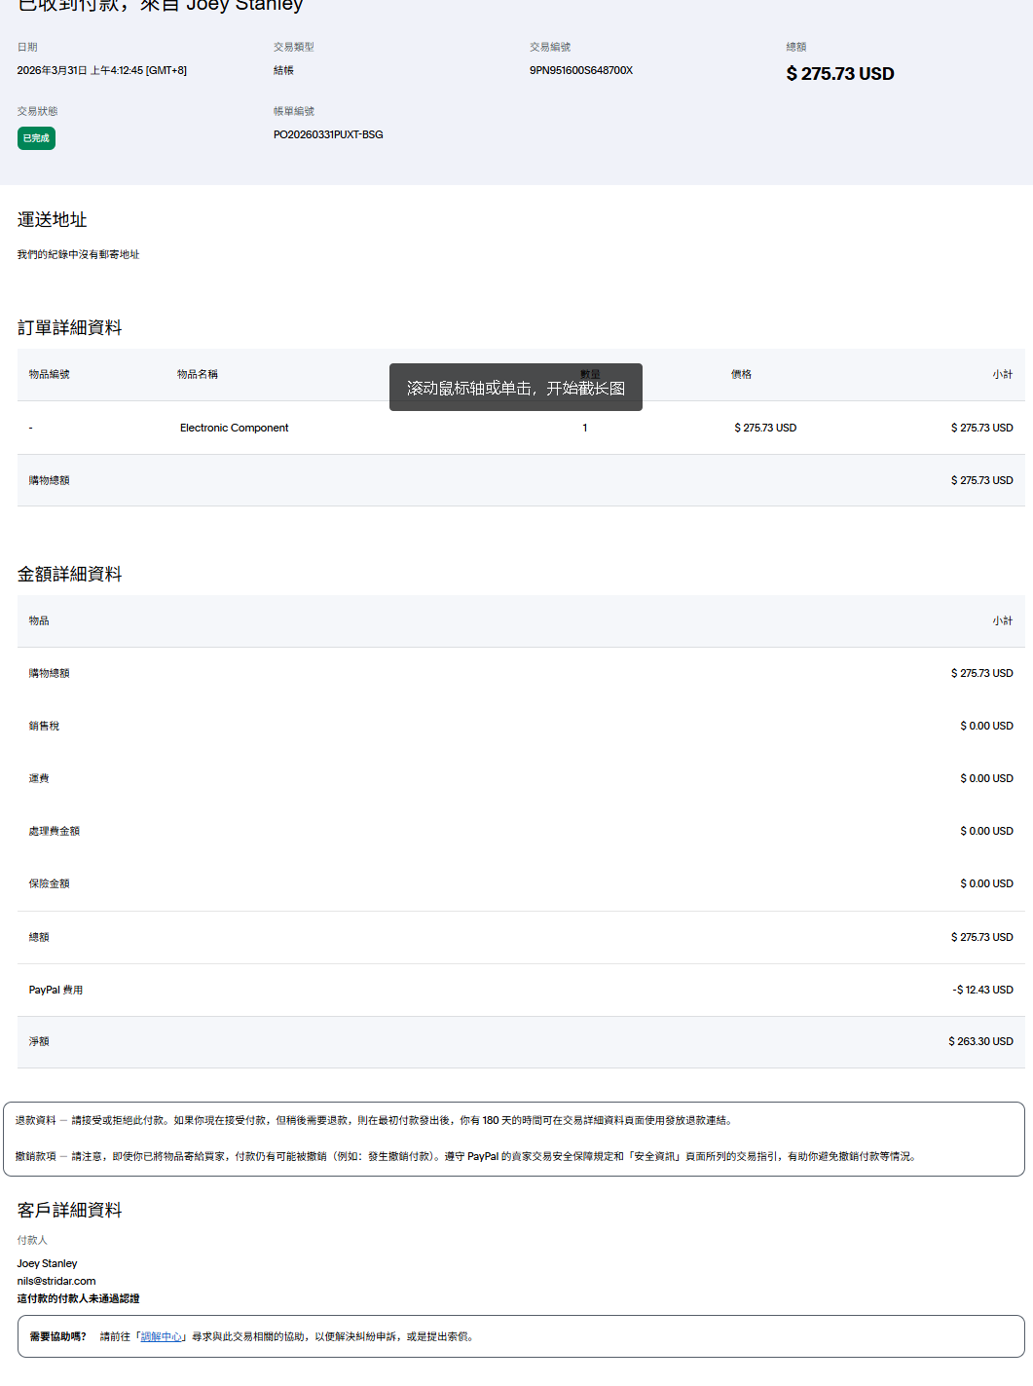Click payer email nils@stridar.com
This screenshot has width=1033, height=1386.
[x=56, y=1281]
